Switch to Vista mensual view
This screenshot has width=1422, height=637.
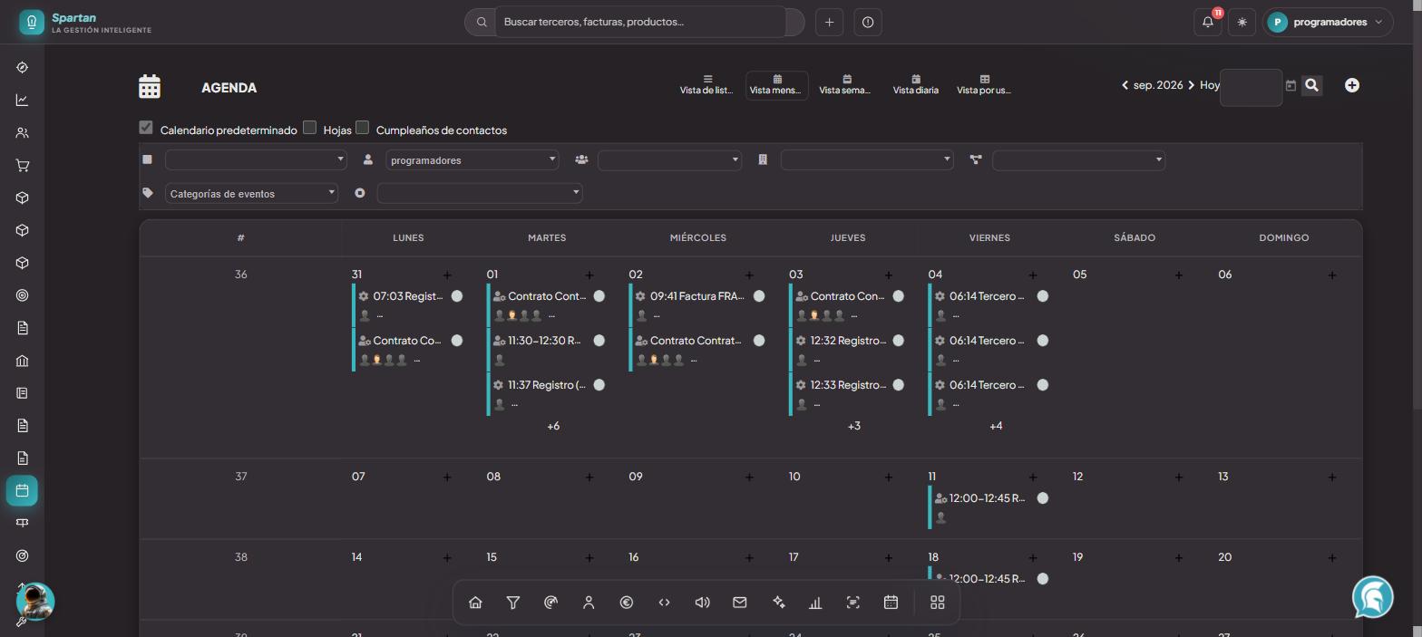(777, 85)
